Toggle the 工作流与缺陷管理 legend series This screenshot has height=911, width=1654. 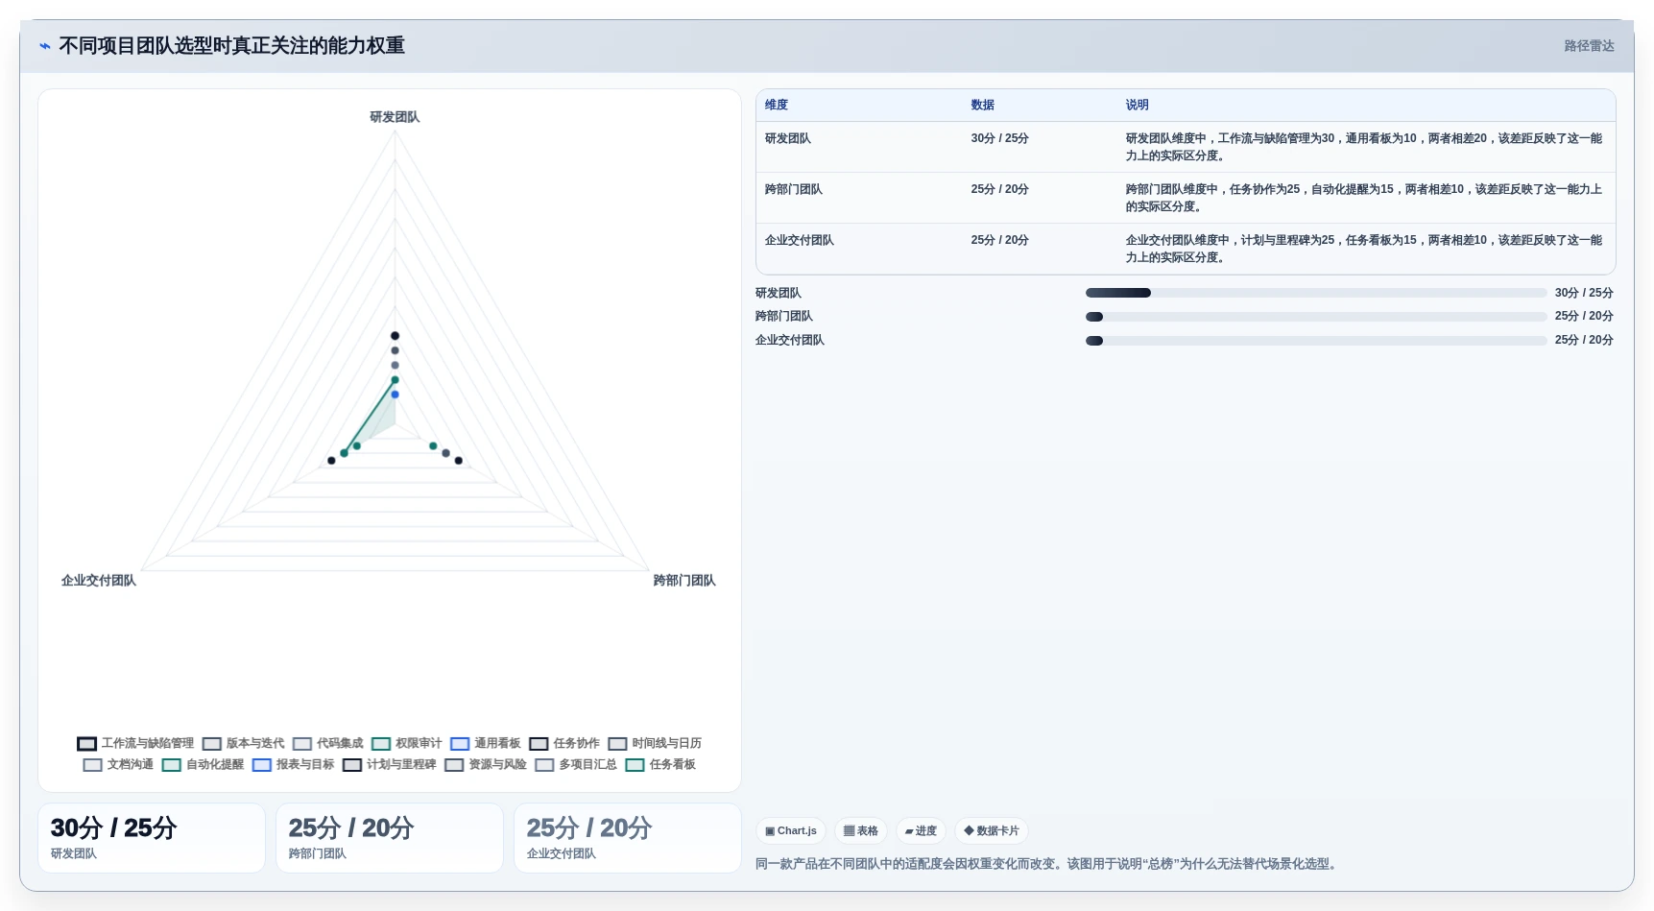tap(135, 743)
